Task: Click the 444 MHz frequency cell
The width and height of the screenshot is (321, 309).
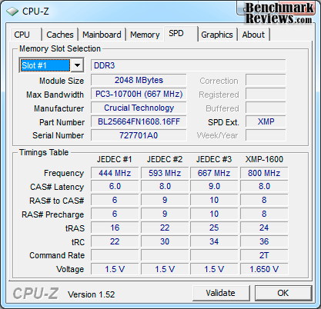Action: click(x=115, y=173)
